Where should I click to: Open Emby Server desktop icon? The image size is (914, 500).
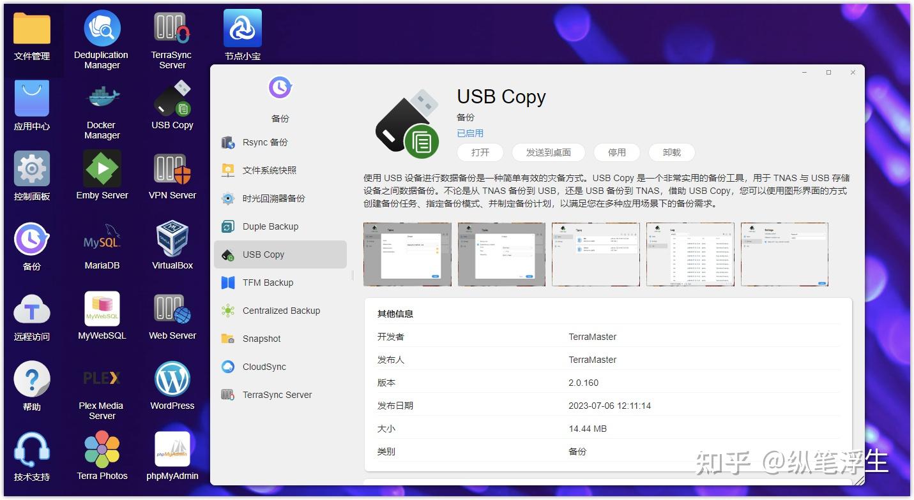point(101,175)
